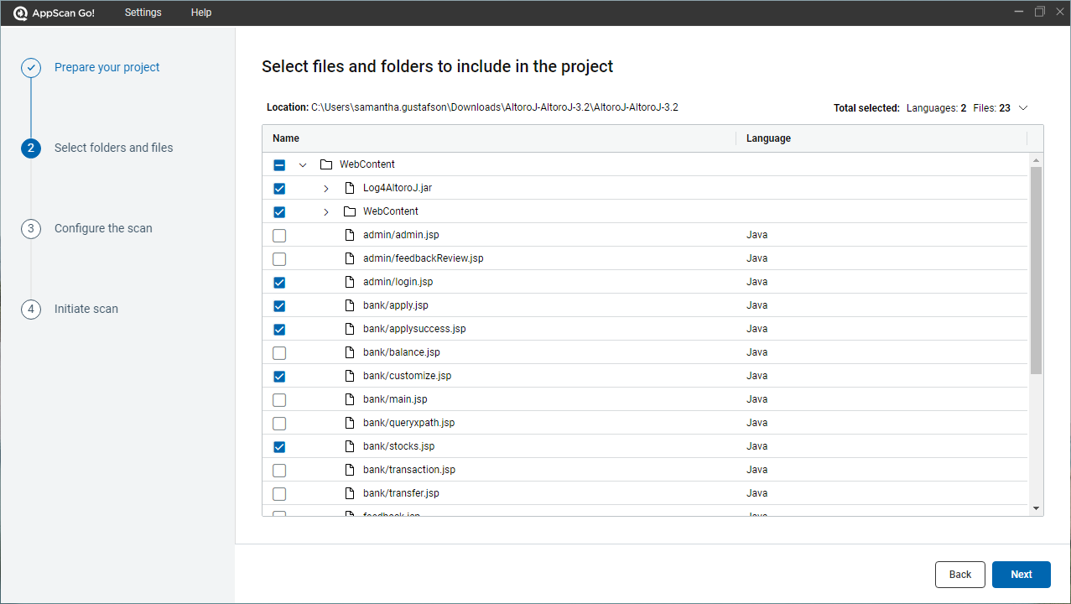The height and width of the screenshot is (604, 1071).
Task: Open the Settings menu
Action: point(143,13)
